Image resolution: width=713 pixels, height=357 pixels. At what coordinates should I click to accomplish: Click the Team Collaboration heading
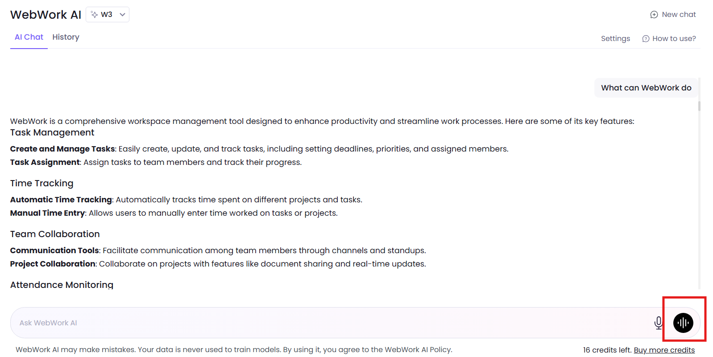tap(55, 234)
